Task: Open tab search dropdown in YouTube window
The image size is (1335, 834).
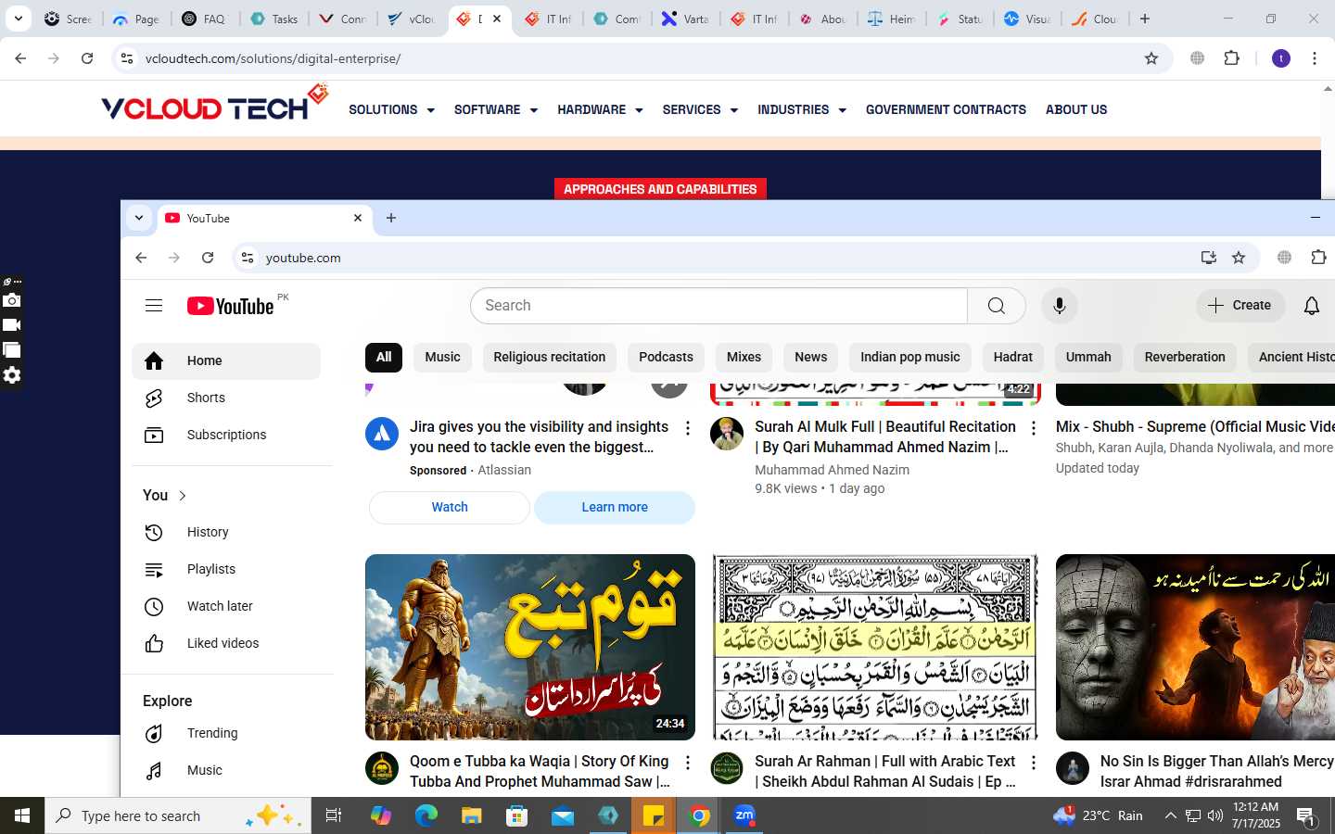Action: 139,219
